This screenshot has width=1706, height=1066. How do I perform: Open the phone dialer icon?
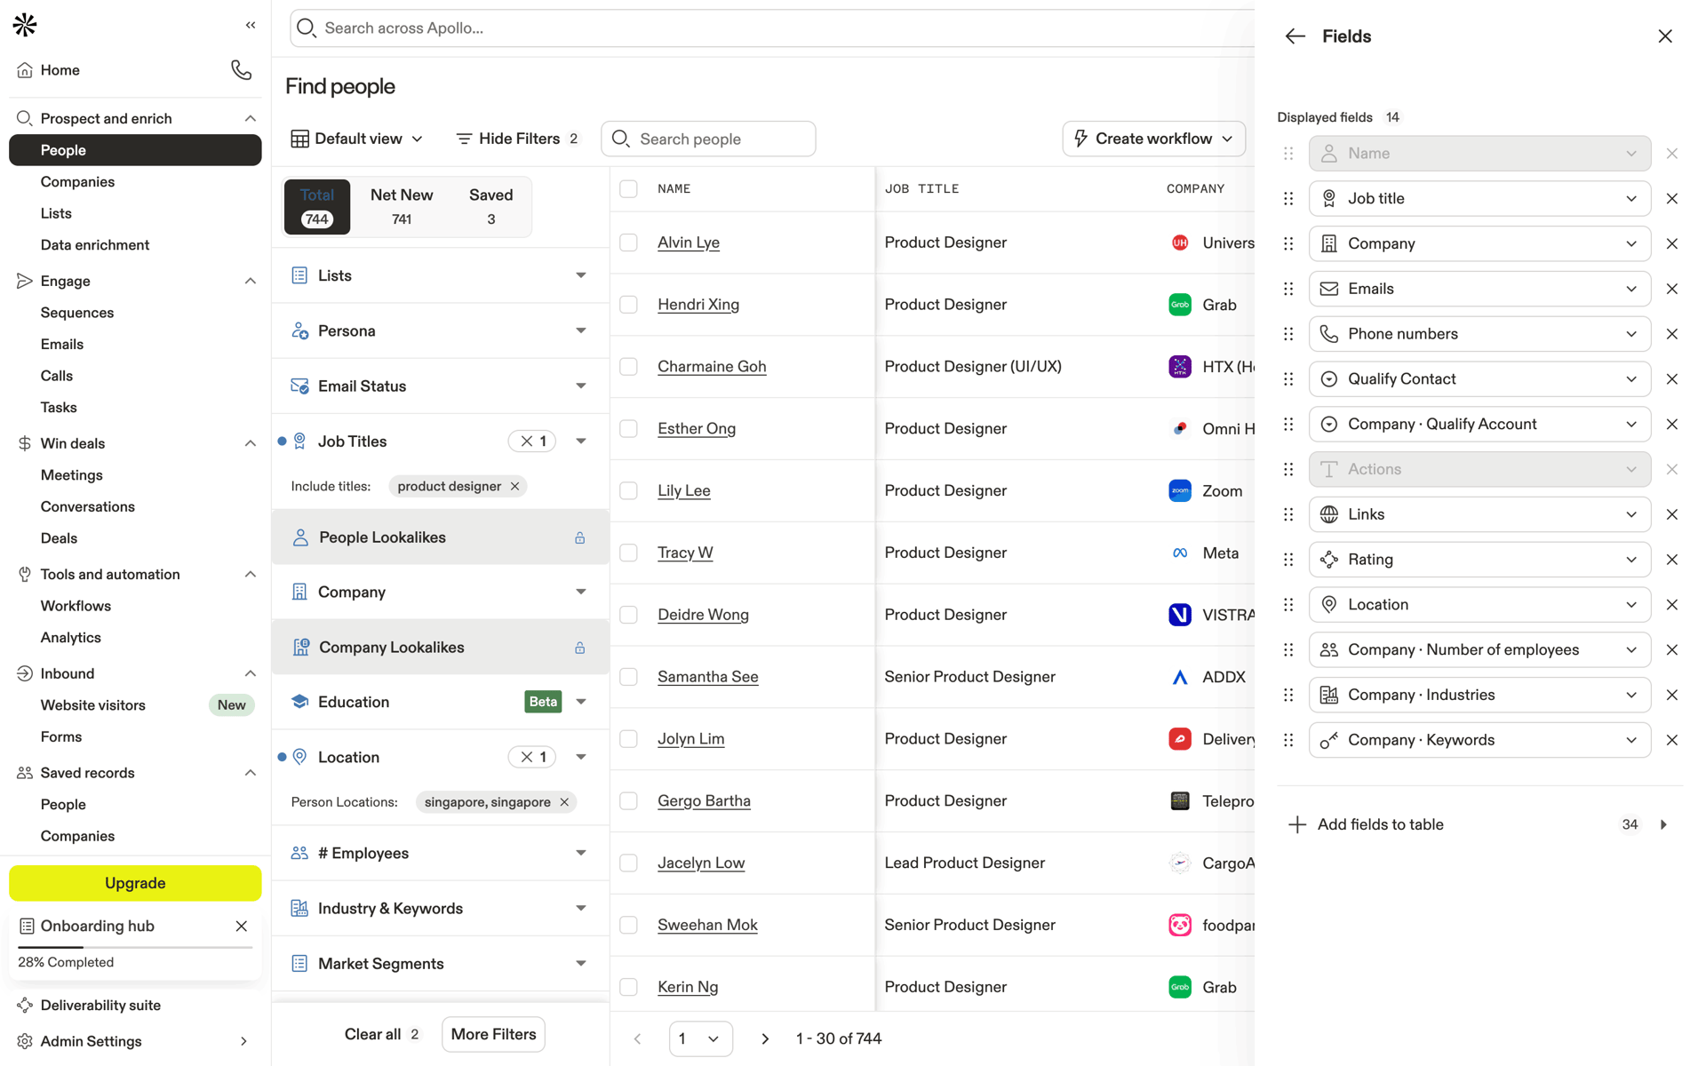[241, 69]
